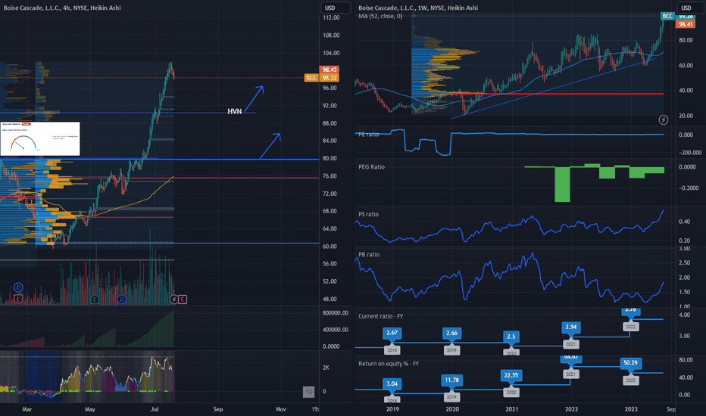Click the 2.67 current ratio value tag
This screenshot has width=706, height=416.
pyautogui.click(x=392, y=333)
